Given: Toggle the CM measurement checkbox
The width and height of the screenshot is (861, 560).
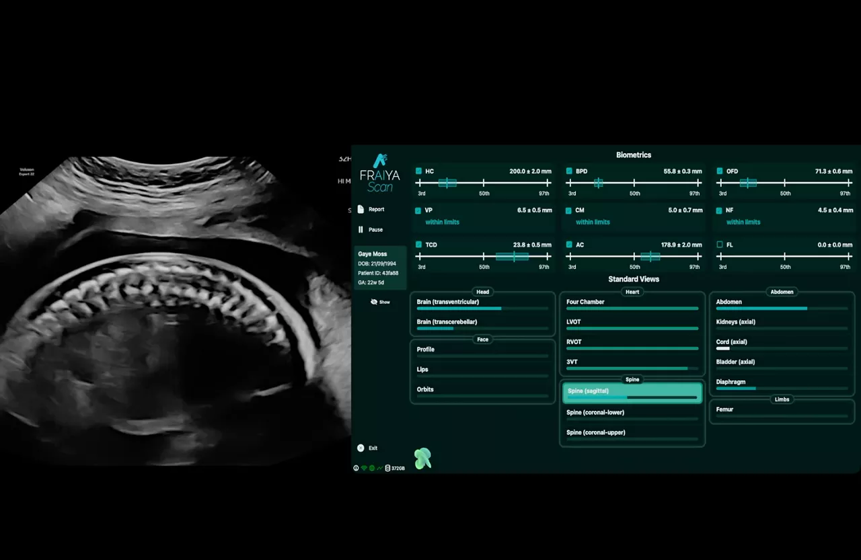Looking at the screenshot, I should point(569,210).
